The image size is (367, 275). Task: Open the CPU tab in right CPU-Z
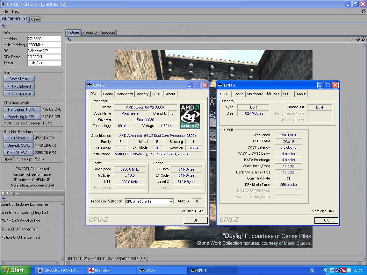click(224, 94)
